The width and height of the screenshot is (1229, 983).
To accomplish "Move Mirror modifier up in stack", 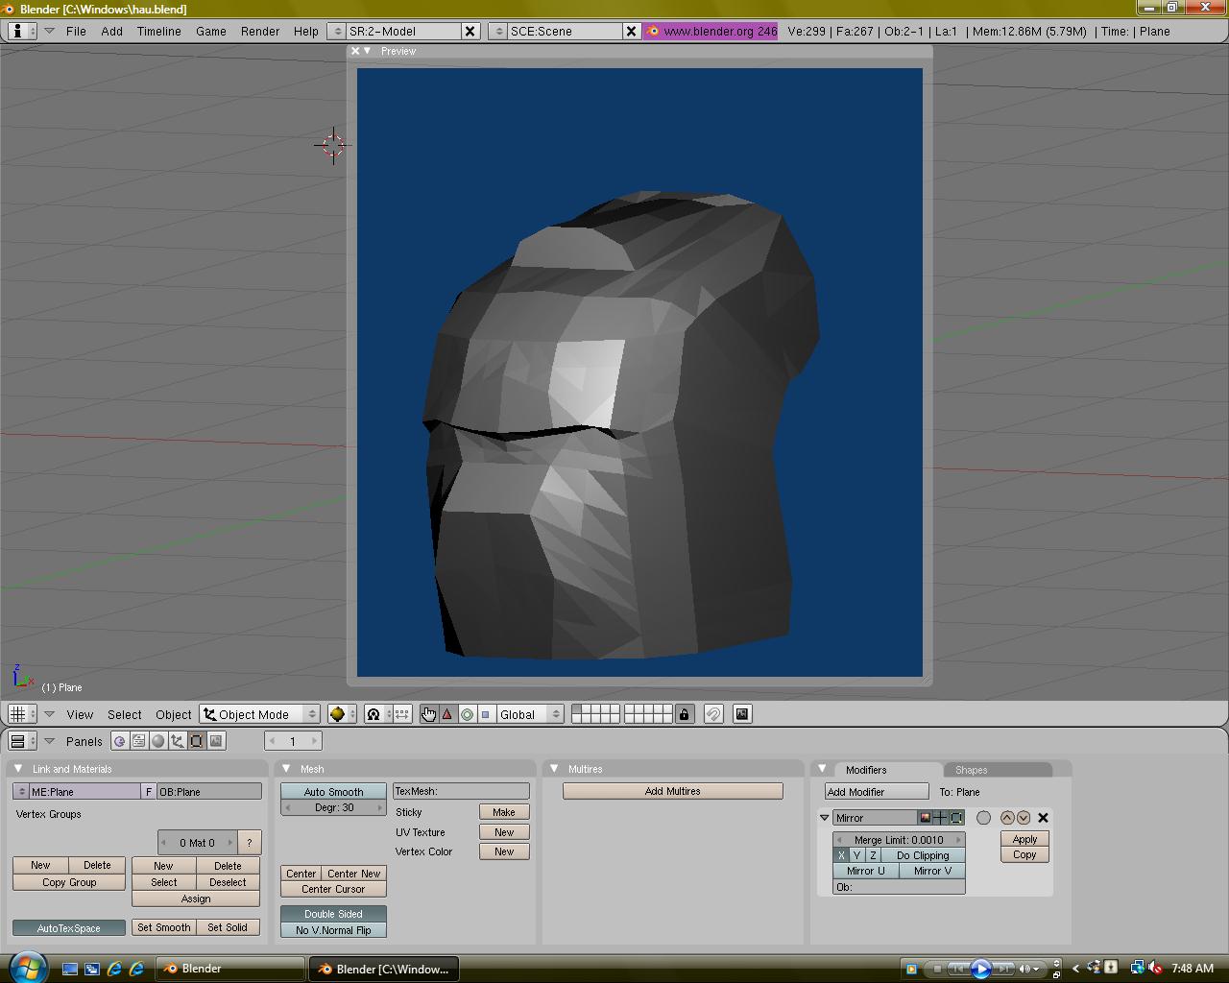I will pyautogui.click(x=1006, y=818).
